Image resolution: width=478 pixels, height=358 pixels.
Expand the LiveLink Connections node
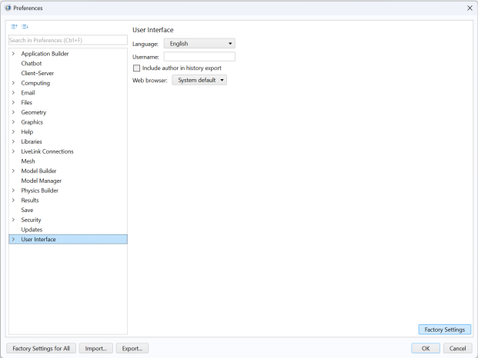pyautogui.click(x=13, y=151)
